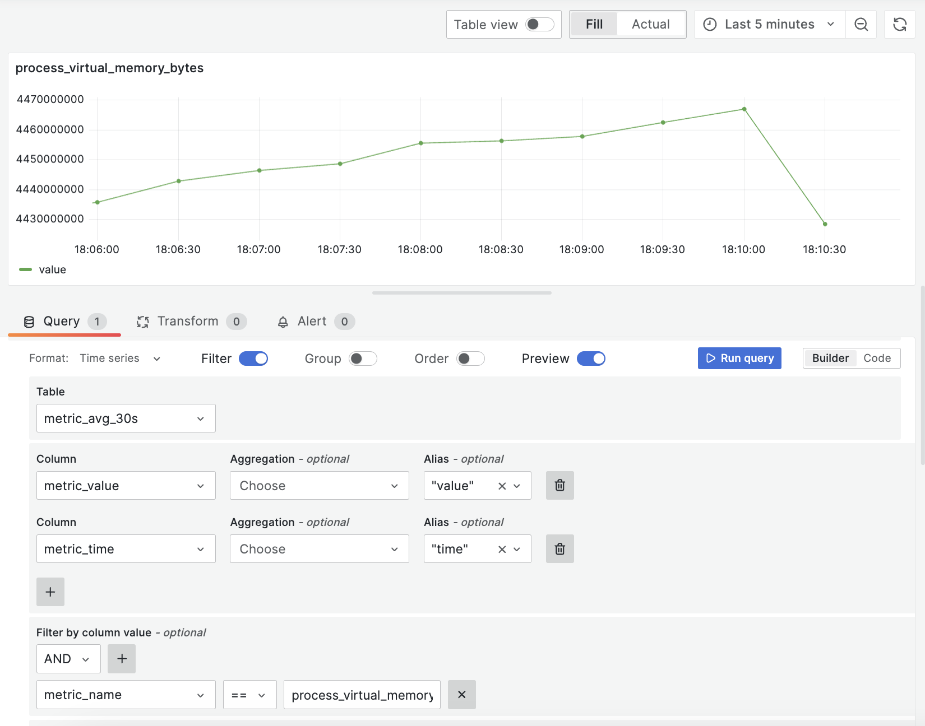Toggle the Table view switch

coord(540,24)
